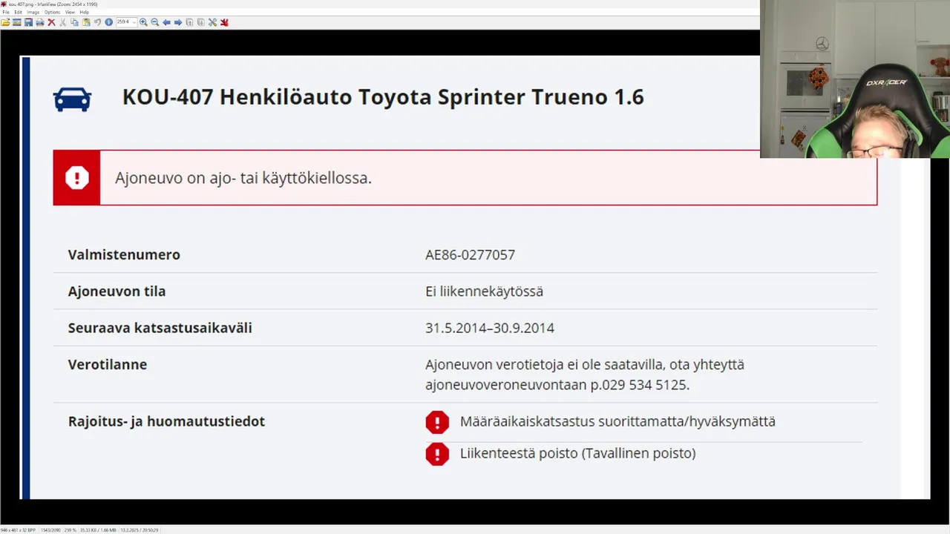Open a file with the folder icon
Screen dimensions: 950x534
coord(5,22)
